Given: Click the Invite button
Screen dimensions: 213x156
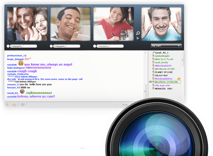Looking at the screenshot, I should (125, 105).
